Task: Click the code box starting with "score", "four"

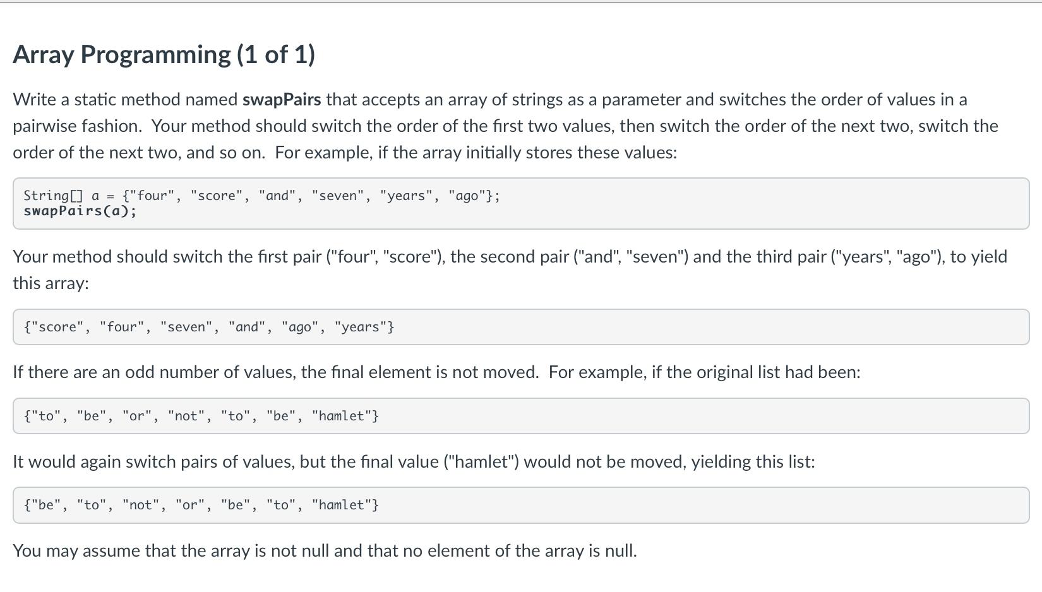Action: click(x=521, y=327)
